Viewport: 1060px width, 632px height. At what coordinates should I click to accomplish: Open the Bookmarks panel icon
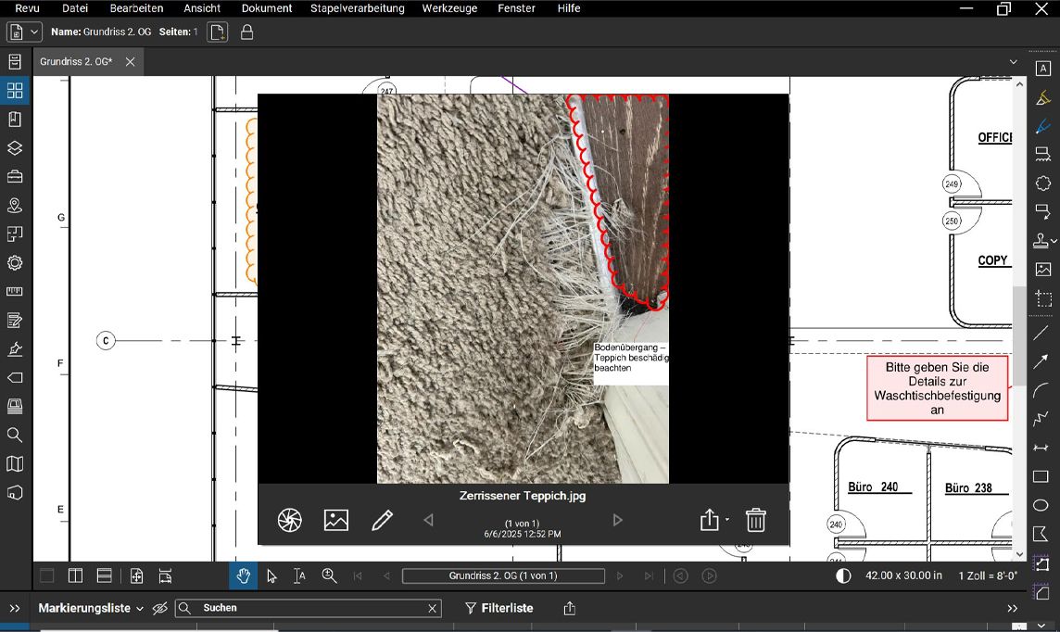point(15,119)
